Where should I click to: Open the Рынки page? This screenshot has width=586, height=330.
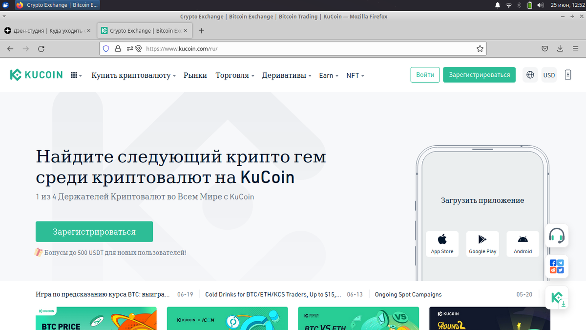pyautogui.click(x=195, y=75)
